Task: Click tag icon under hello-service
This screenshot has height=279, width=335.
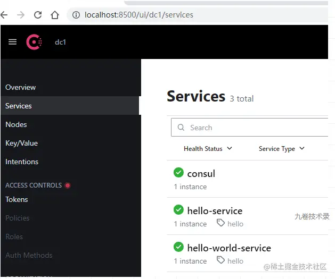Action: coord(220,223)
